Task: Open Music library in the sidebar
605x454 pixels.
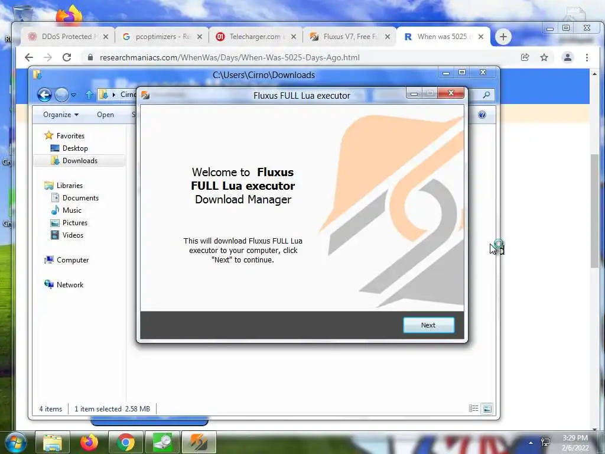Action: click(66, 210)
